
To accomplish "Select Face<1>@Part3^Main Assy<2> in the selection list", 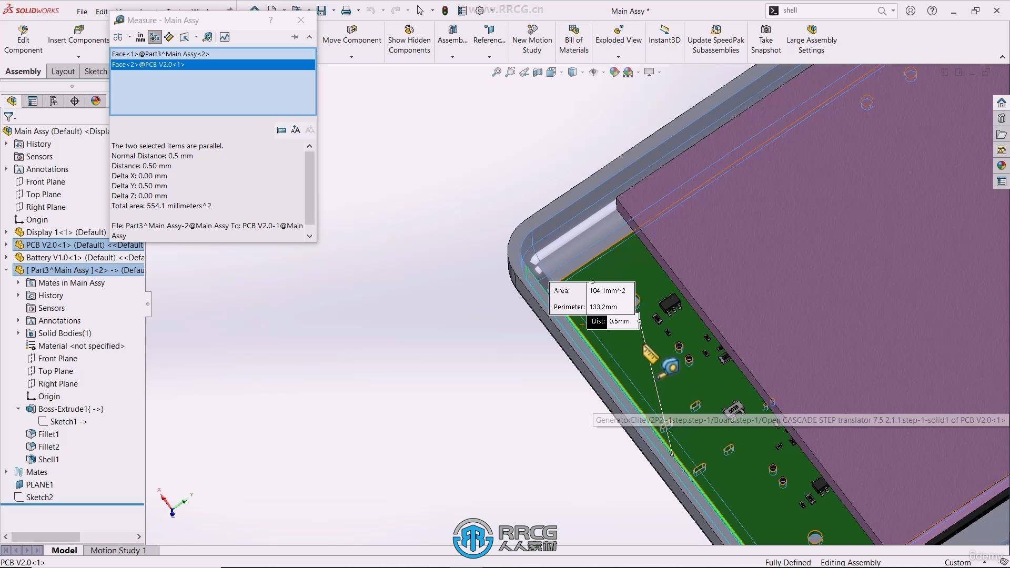I will (160, 54).
